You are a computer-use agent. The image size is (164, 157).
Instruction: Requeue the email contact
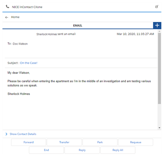tap(136, 142)
